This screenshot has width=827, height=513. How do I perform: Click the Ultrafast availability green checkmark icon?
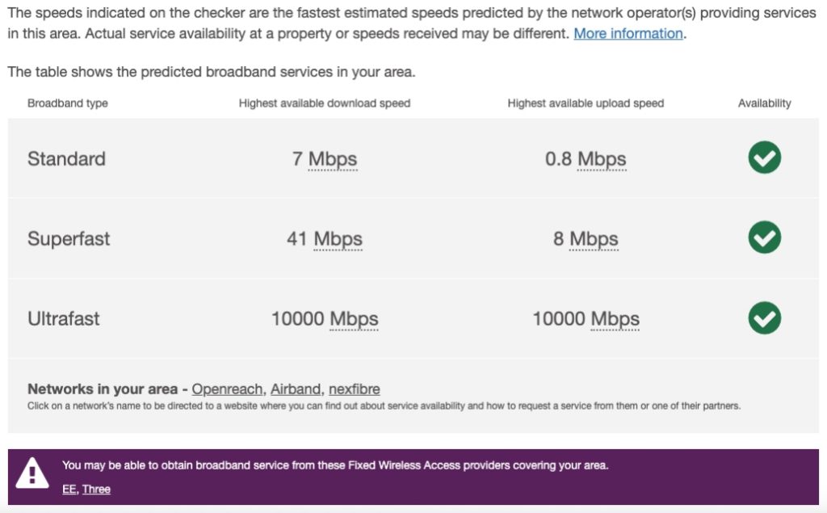pos(764,317)
